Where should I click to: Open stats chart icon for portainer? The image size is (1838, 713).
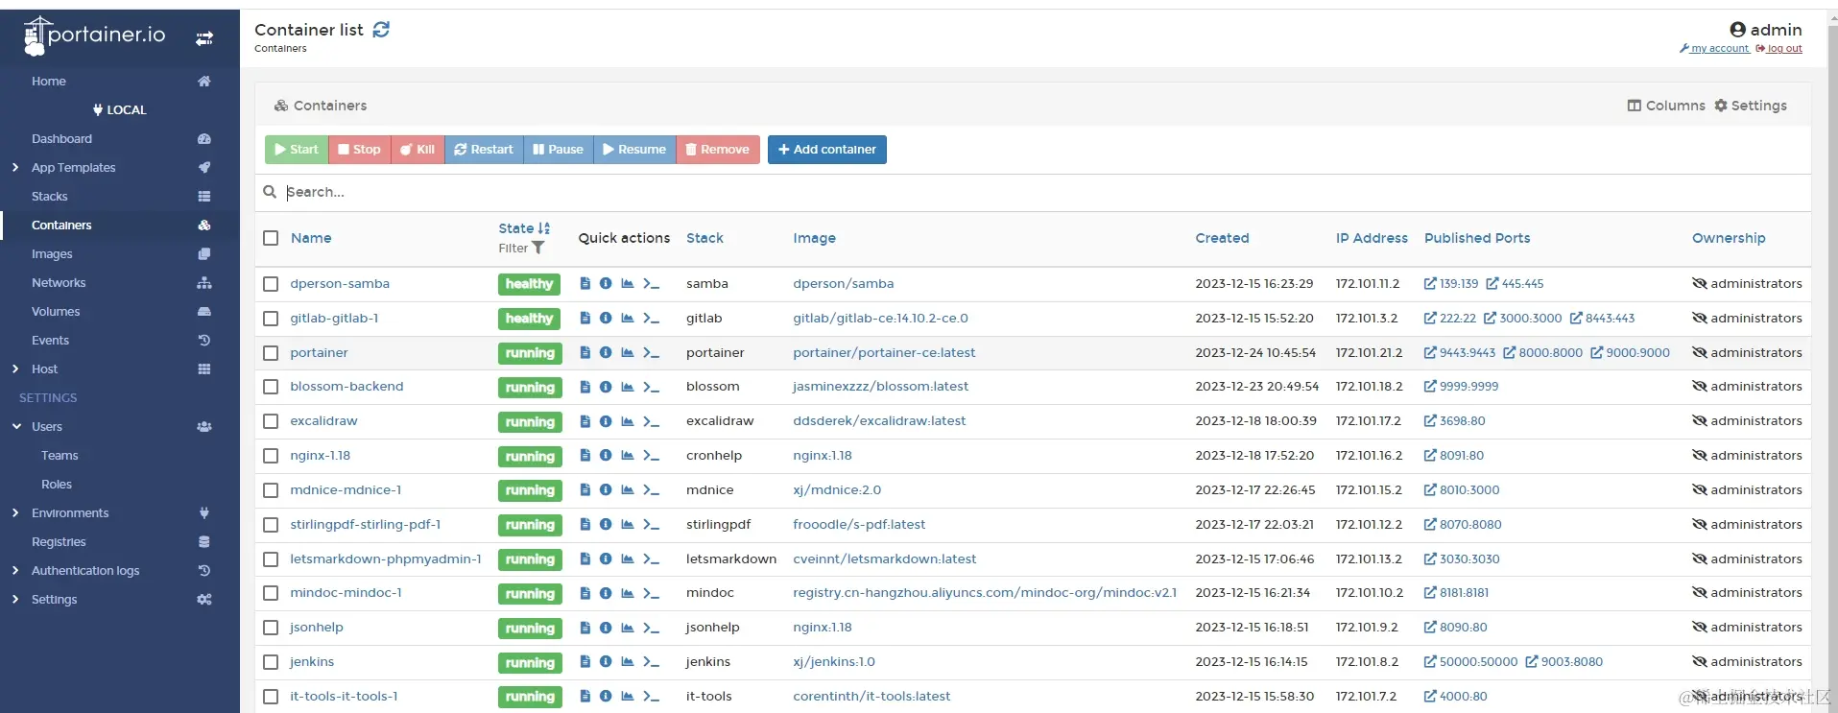click(x=628, y=353)
